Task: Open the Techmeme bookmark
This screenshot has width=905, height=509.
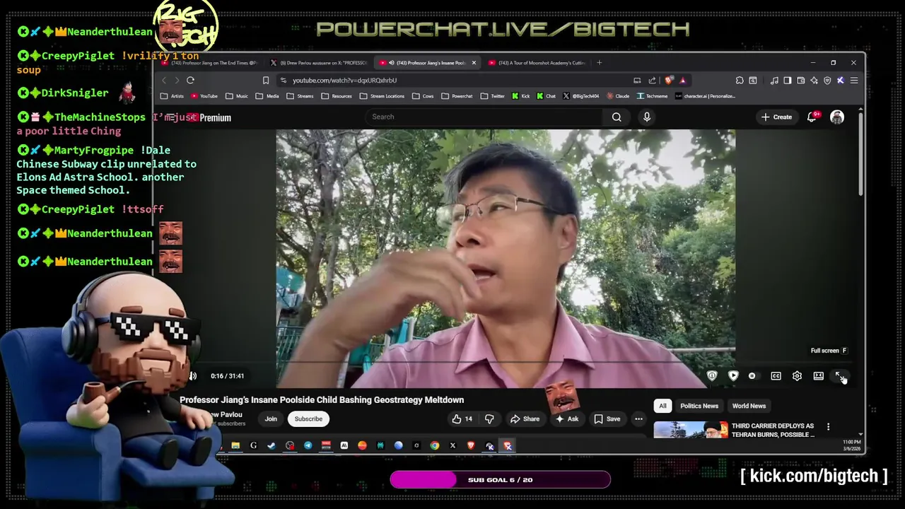Action: [652, 96]
